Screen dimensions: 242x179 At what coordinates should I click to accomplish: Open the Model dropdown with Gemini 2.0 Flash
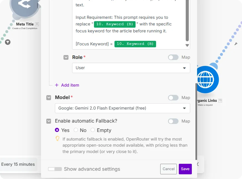tap(123, 108)
